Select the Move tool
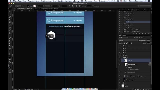The height and width of the screenshot is (90, 160). click(x=10, y=12)
